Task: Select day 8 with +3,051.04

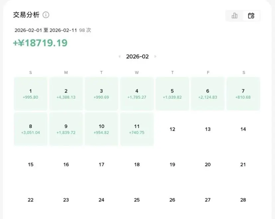Action: click(31, 129)
